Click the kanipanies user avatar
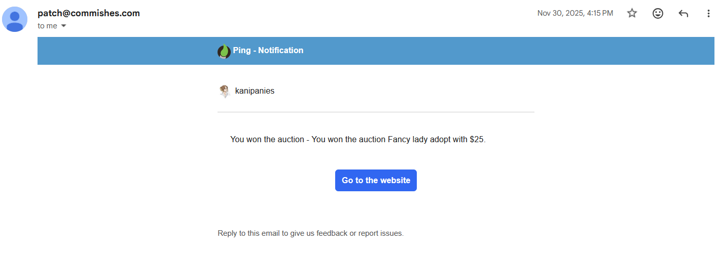The width and height of the screenshot is (717, 254). (x=224, y=92)
